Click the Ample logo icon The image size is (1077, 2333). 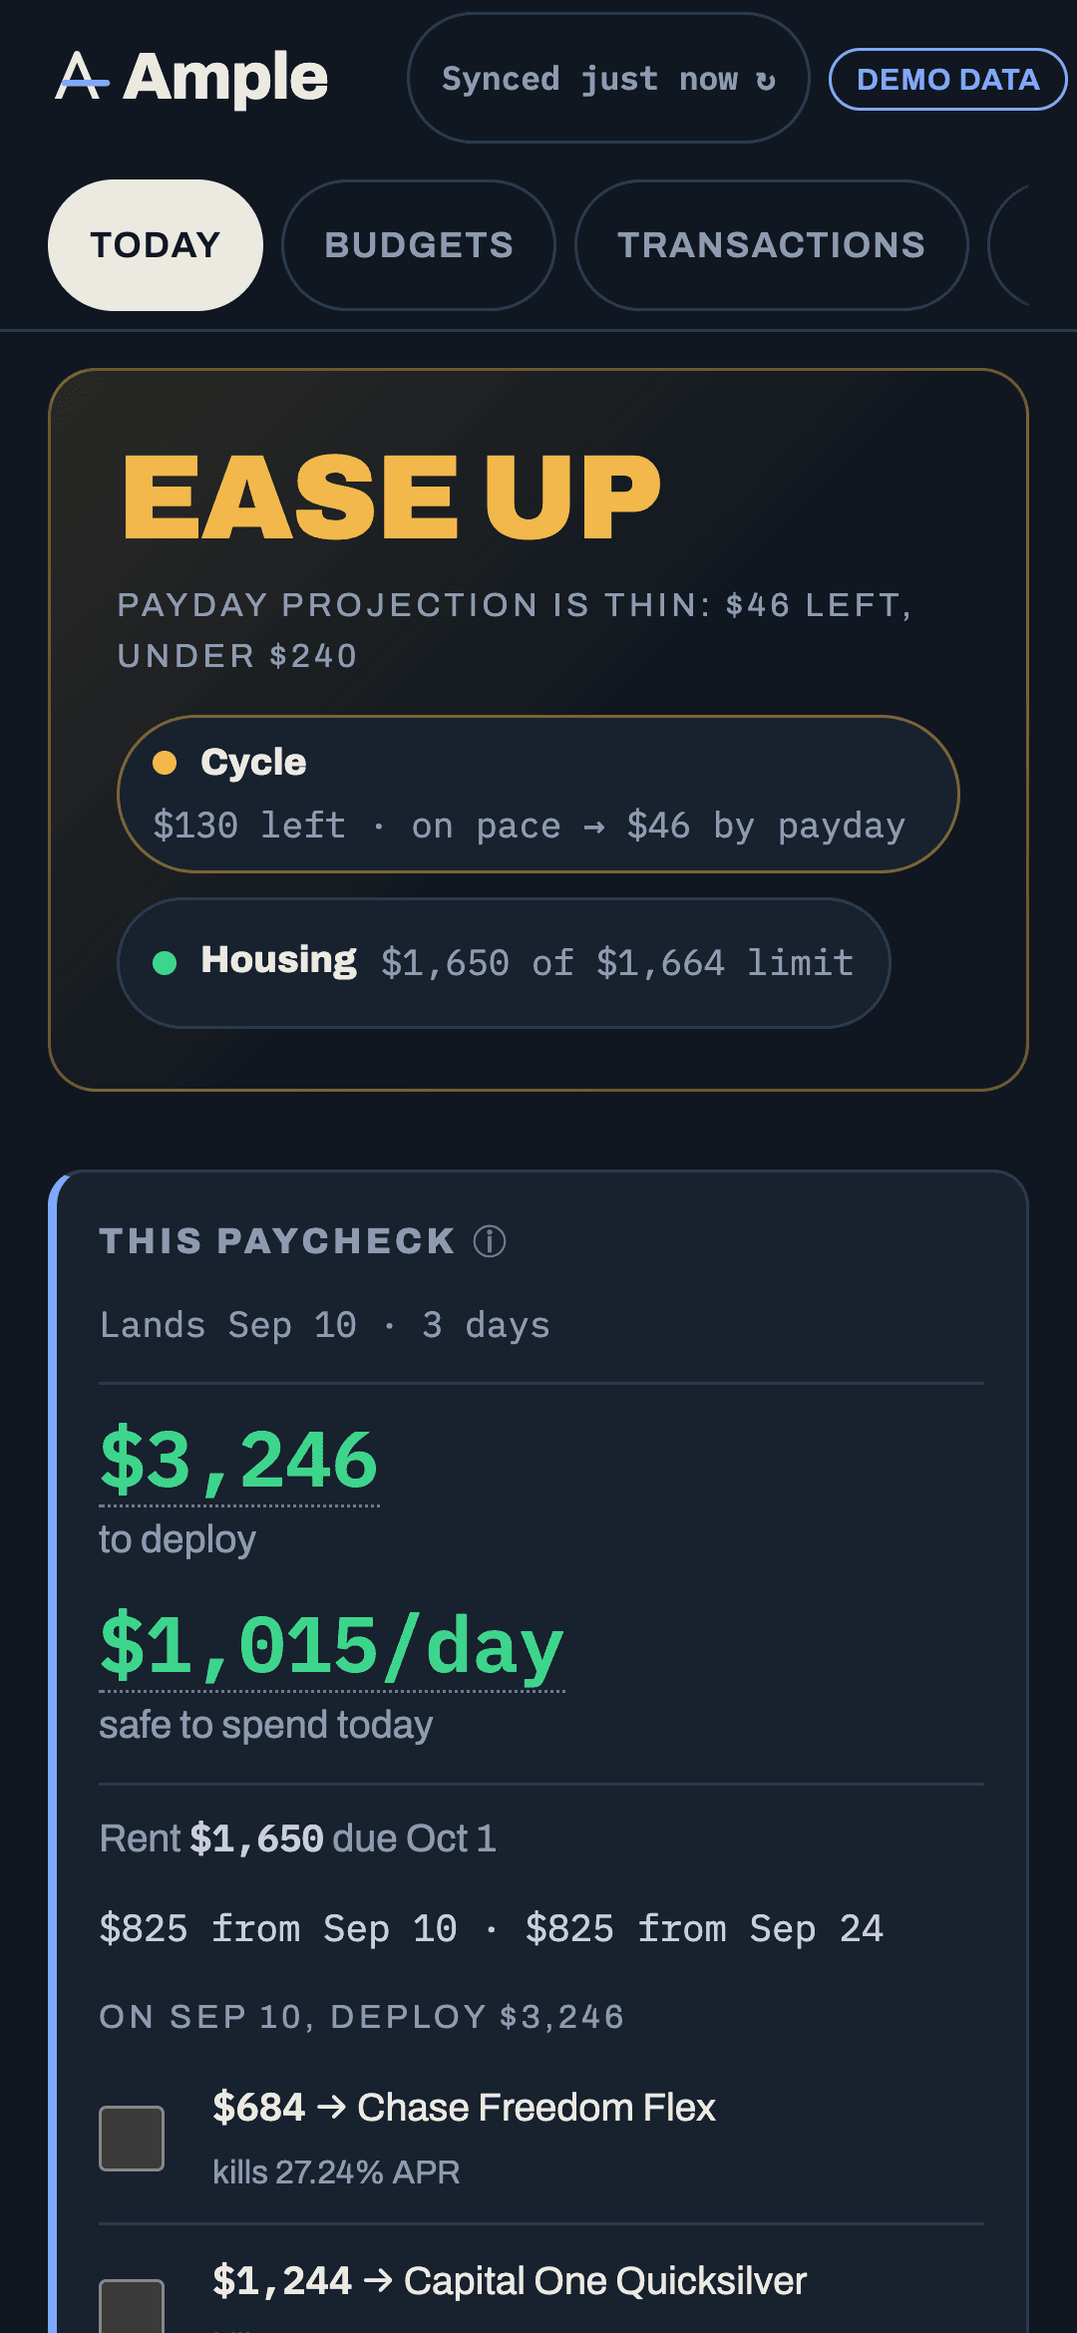tap(82, 77)
